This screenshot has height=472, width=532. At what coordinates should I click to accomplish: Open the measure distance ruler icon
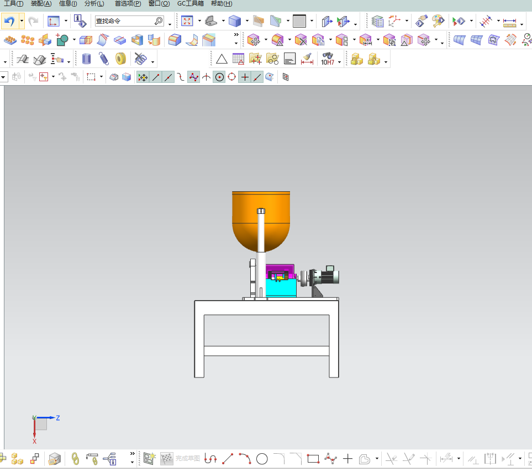tap(509, 23)
